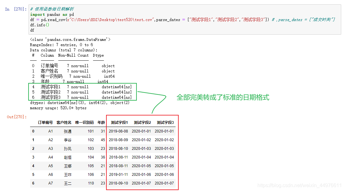Click the age value 36
The width and height of the screenshot is (344, 191).
pyautogui.click(x=103, y=157)
